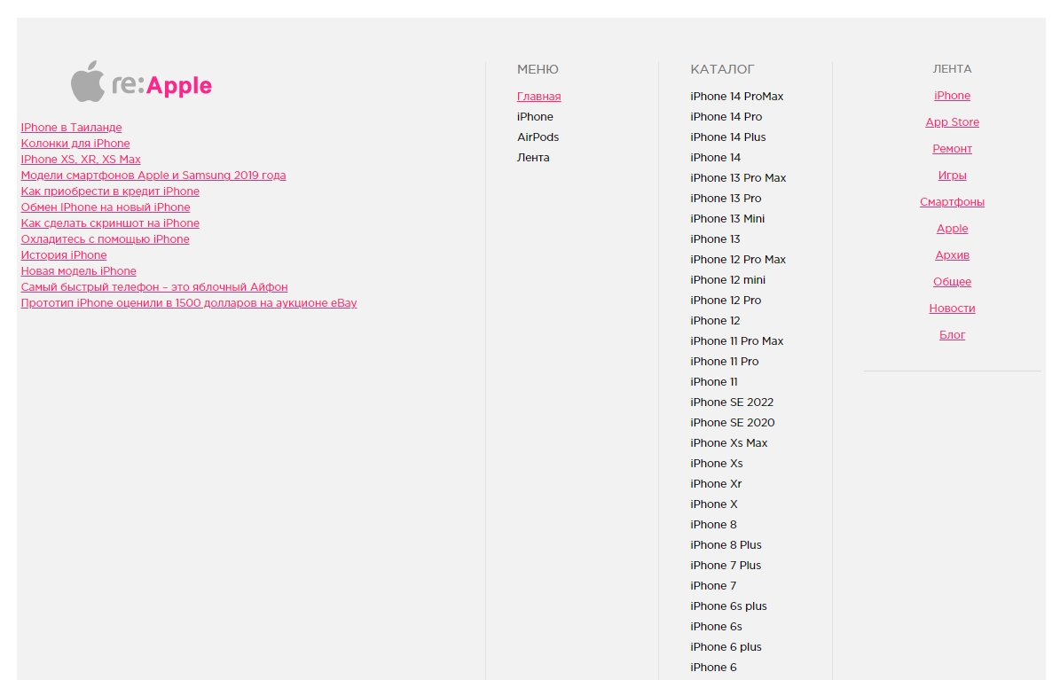Screen dimensions: 1060x680
Task: Open 'Общее' feed tag
Action: pyautogui.click(x=952, y=282)
